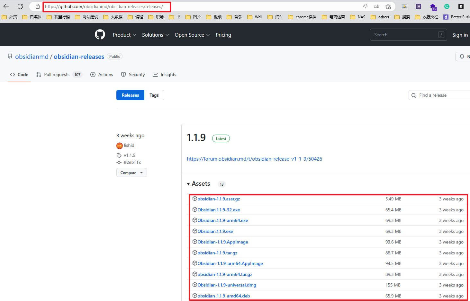Click the 155 MB size text
The image size is (470, 301).
pos(393,285)
